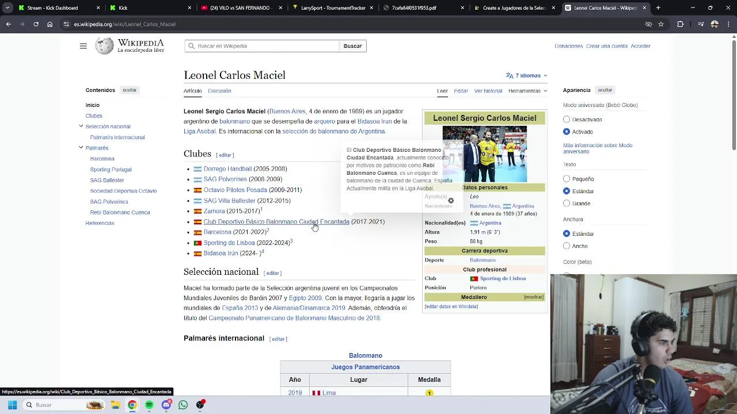Click the Windows taskbar Buscar search box

pyautogui.click(x=64, y=405)
